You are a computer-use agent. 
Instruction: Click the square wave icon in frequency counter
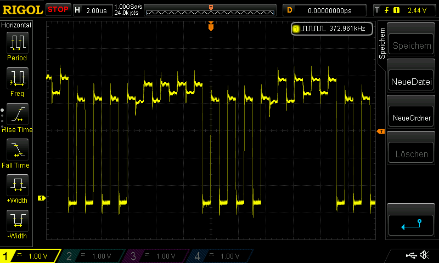(313, 28)
